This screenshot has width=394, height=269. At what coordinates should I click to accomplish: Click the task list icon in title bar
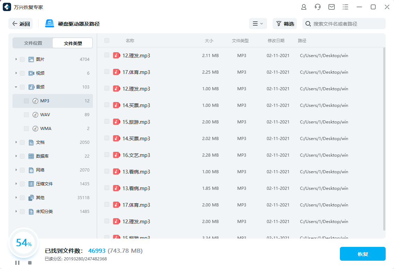point(345,7)
